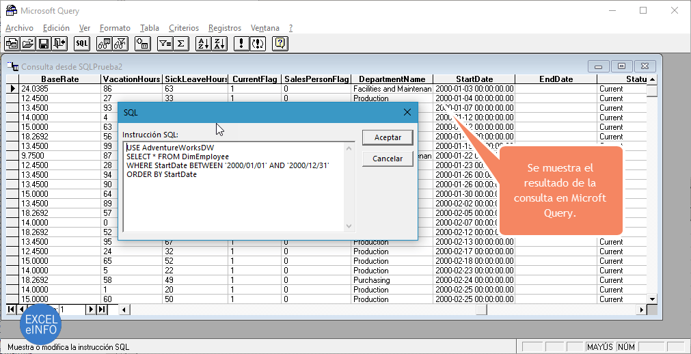
Task: Click the Query Now exclamation icon
Action: pos(241,43)
